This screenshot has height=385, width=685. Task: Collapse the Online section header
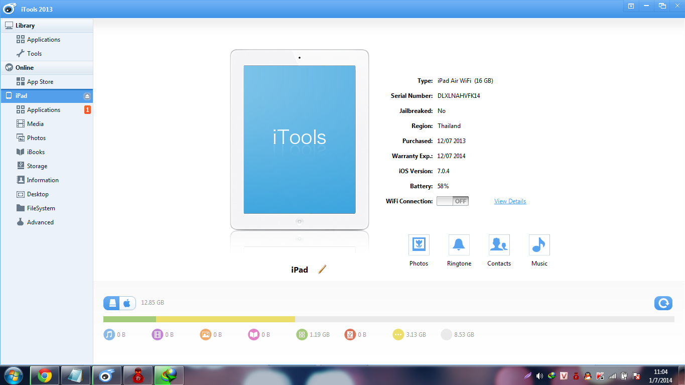point(47,67)
